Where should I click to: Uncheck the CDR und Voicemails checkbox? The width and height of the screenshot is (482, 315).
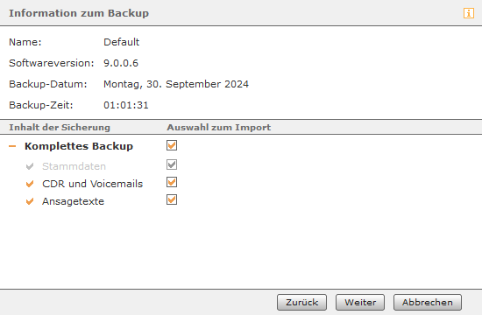(172, 182)
